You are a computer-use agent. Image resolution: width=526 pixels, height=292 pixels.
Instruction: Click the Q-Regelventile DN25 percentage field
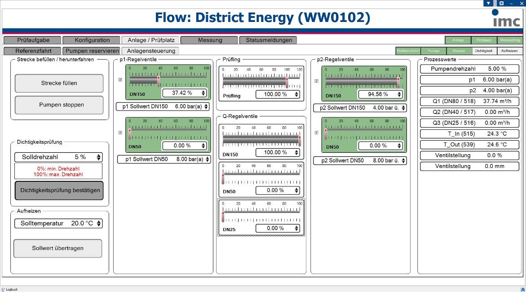pyautogui.click(x=278, y=228)
